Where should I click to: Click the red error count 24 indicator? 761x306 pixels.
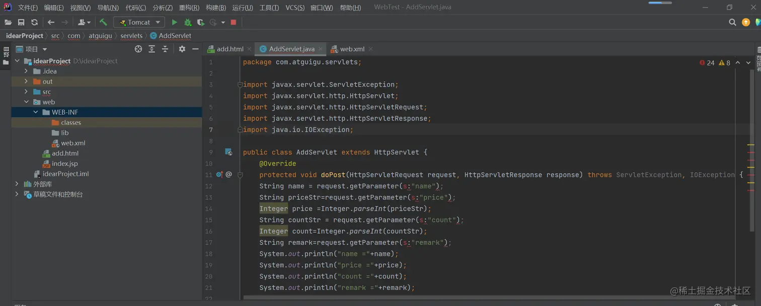tap(707, 63)
